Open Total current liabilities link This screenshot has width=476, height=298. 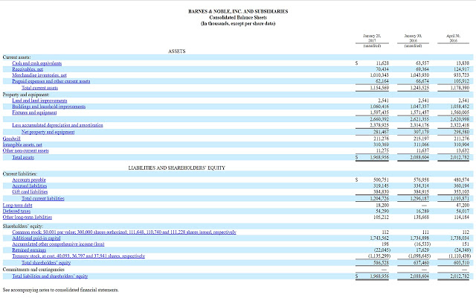pos(43,199)
